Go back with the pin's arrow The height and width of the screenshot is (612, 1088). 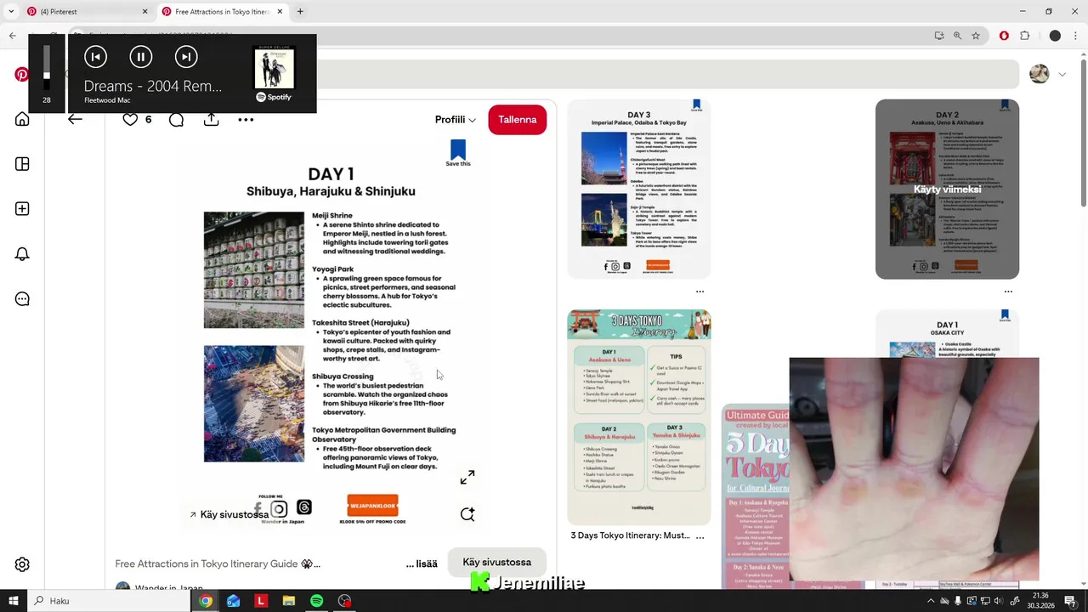75,120
